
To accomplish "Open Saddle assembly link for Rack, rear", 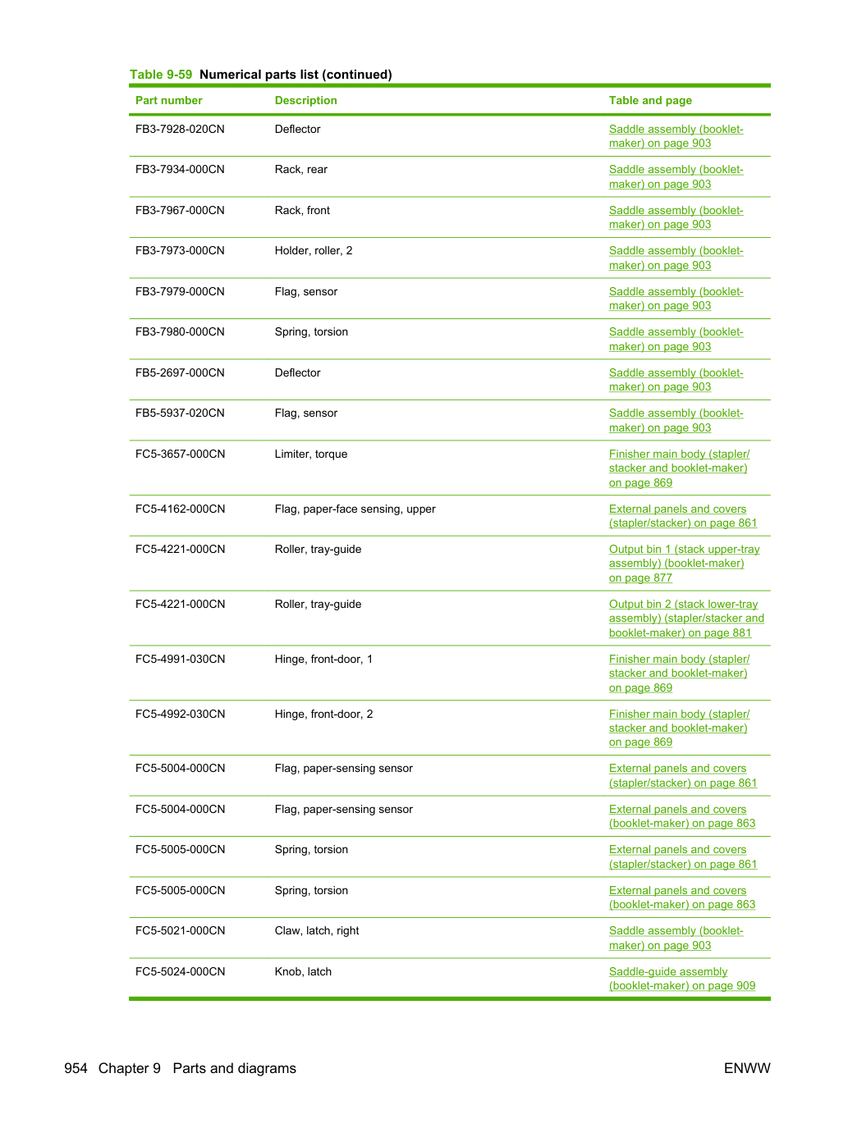I will coord(676,176).
